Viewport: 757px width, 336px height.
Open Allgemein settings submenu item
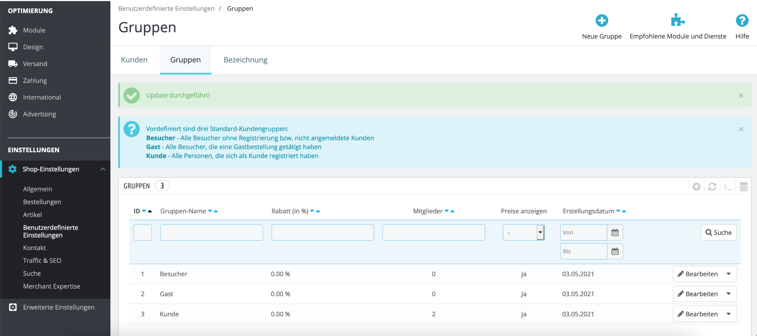37,189
